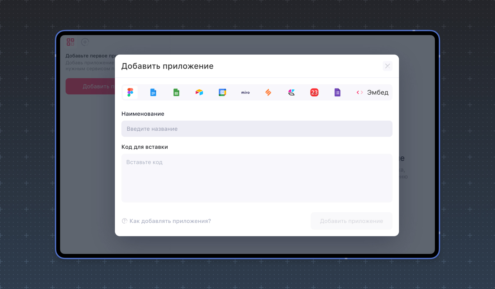Select the Miro app option
The image size is (495, 289).
point(245,92)
